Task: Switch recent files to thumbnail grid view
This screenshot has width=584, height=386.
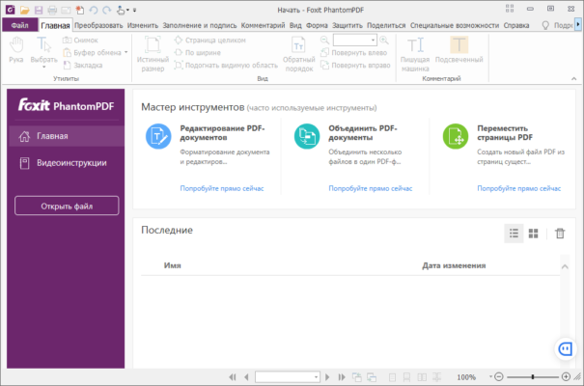Action: 534,234
